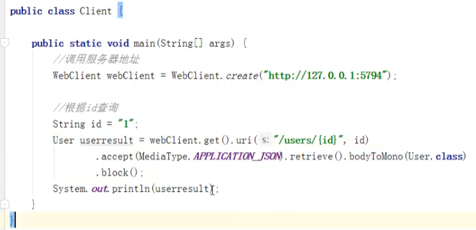Click the userresult variable declaration

point(107,141)
